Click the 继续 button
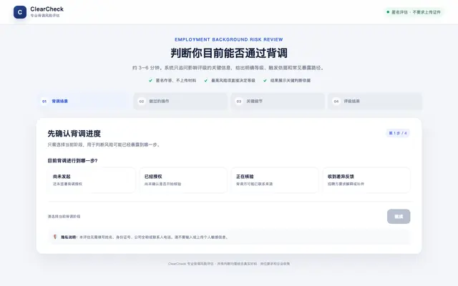458x286 pixels. pyautogui.click(x=399, y=216)
